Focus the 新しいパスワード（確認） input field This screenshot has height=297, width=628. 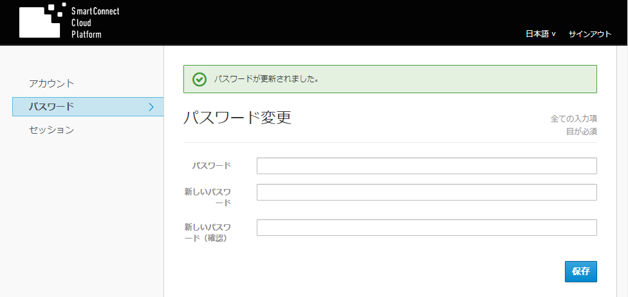click(x=427, y=228)
